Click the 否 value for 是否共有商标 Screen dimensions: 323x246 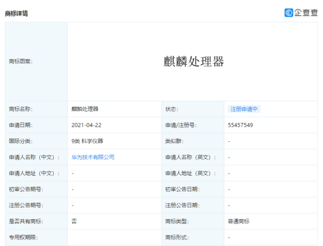tap(74, 221)
